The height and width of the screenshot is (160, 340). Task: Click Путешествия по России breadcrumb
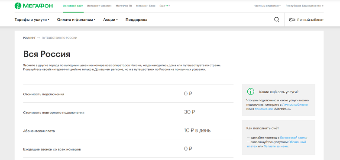pyautogui.click(x=59, y=38)
